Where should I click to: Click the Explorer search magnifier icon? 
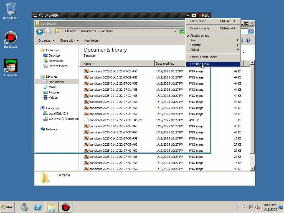251,31
